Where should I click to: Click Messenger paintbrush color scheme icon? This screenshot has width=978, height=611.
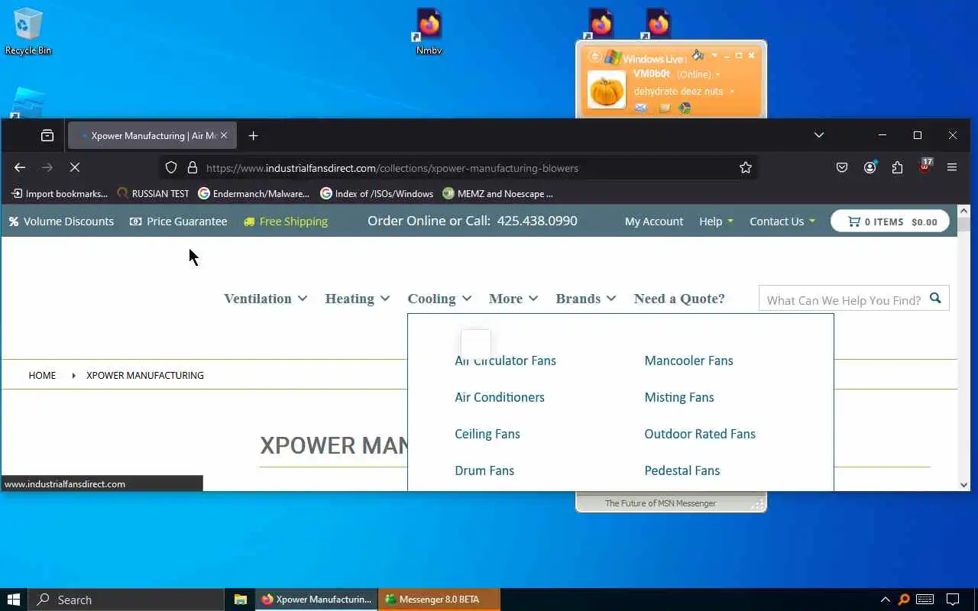tap(698, 55)
